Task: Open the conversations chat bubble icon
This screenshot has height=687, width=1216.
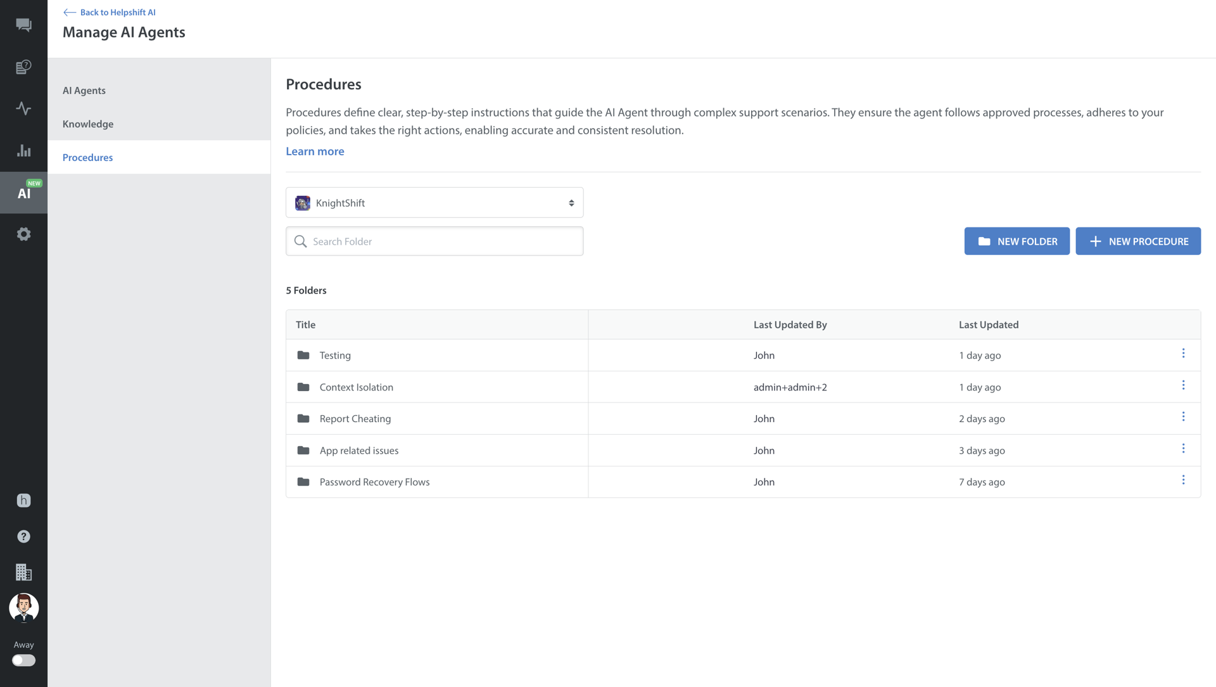Action: 23,25
